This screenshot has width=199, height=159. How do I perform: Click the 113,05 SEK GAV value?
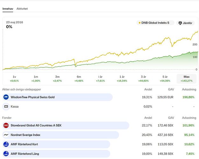(x=166, y=144)
